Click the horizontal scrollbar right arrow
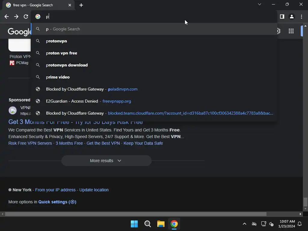 [x=300, y=214]
